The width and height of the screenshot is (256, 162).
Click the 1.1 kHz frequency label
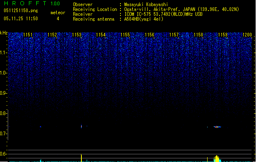point(4,53)
